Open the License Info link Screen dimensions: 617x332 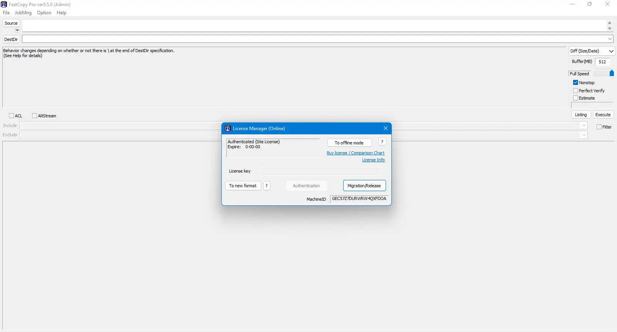click(x=373, y=160)
